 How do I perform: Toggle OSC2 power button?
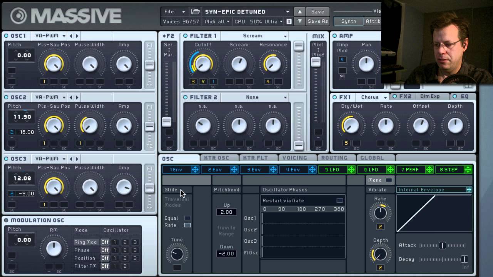tap(6, 97)
